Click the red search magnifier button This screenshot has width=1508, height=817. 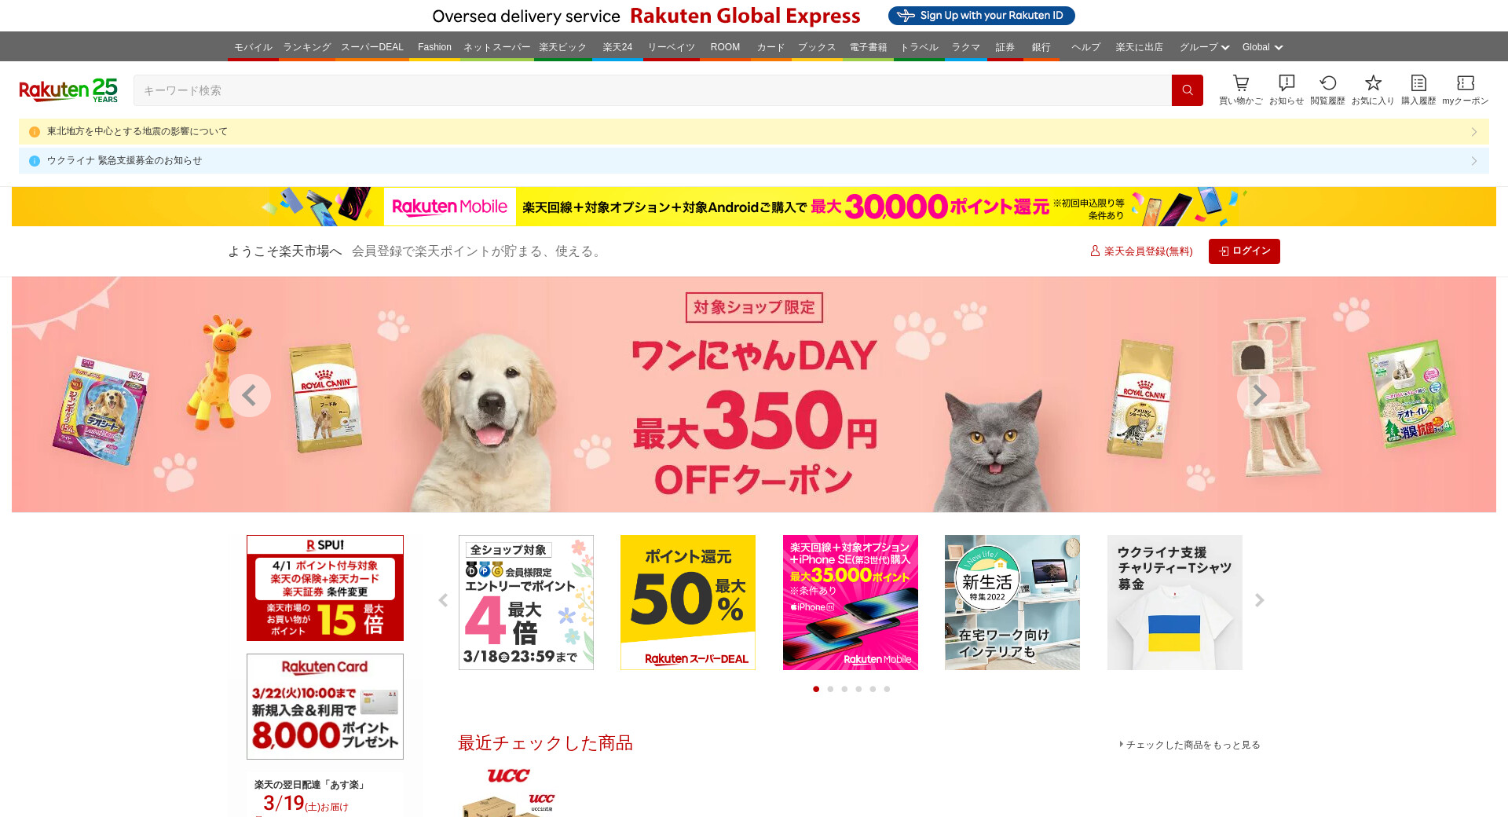pyautogui.click(x=1187, y=90)
